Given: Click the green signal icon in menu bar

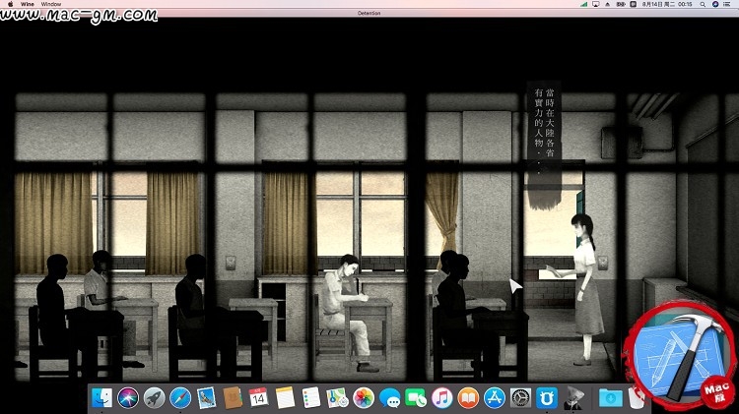Looking at the screenshot, I should (x=583, y=4).
